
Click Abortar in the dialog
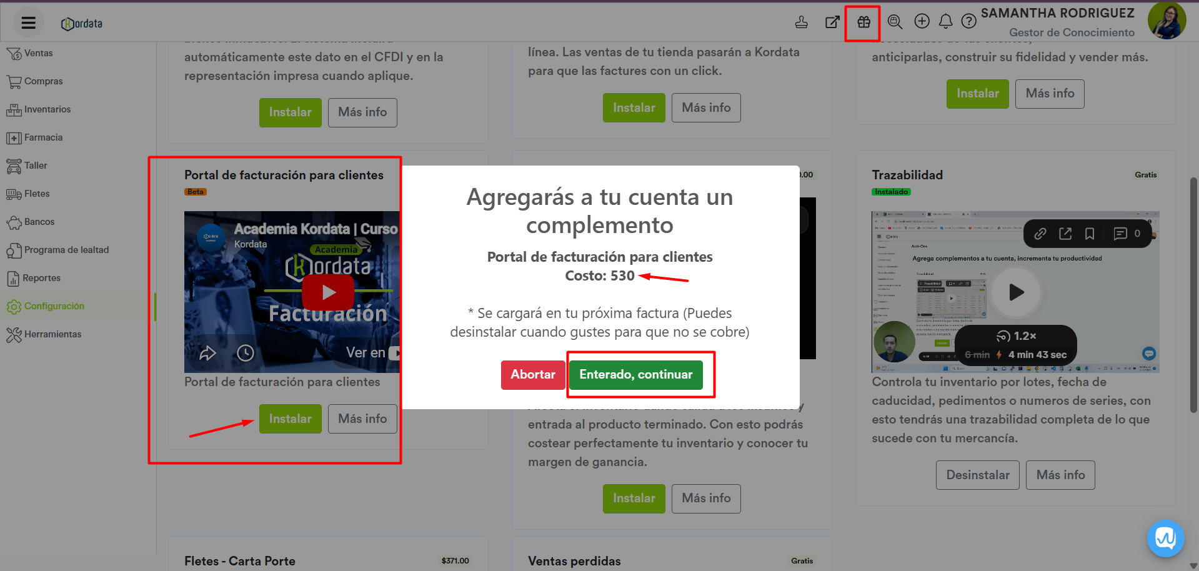pyautogui.click(x=533, y=375)
